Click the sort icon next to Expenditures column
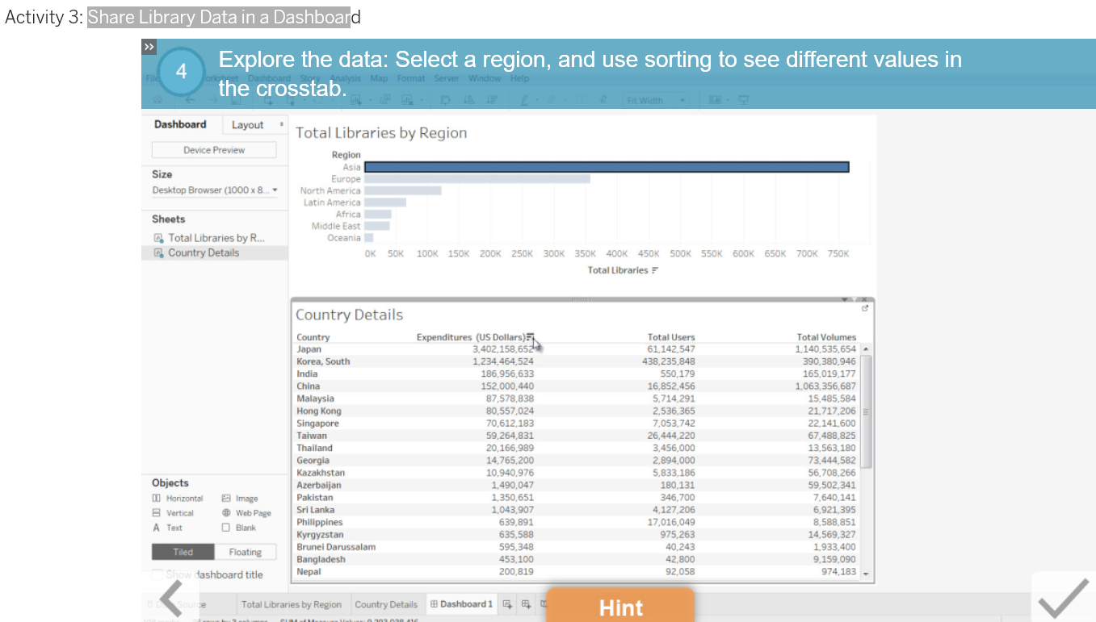Viewport: 1096px width, 622px height. (x=531, y=337)
